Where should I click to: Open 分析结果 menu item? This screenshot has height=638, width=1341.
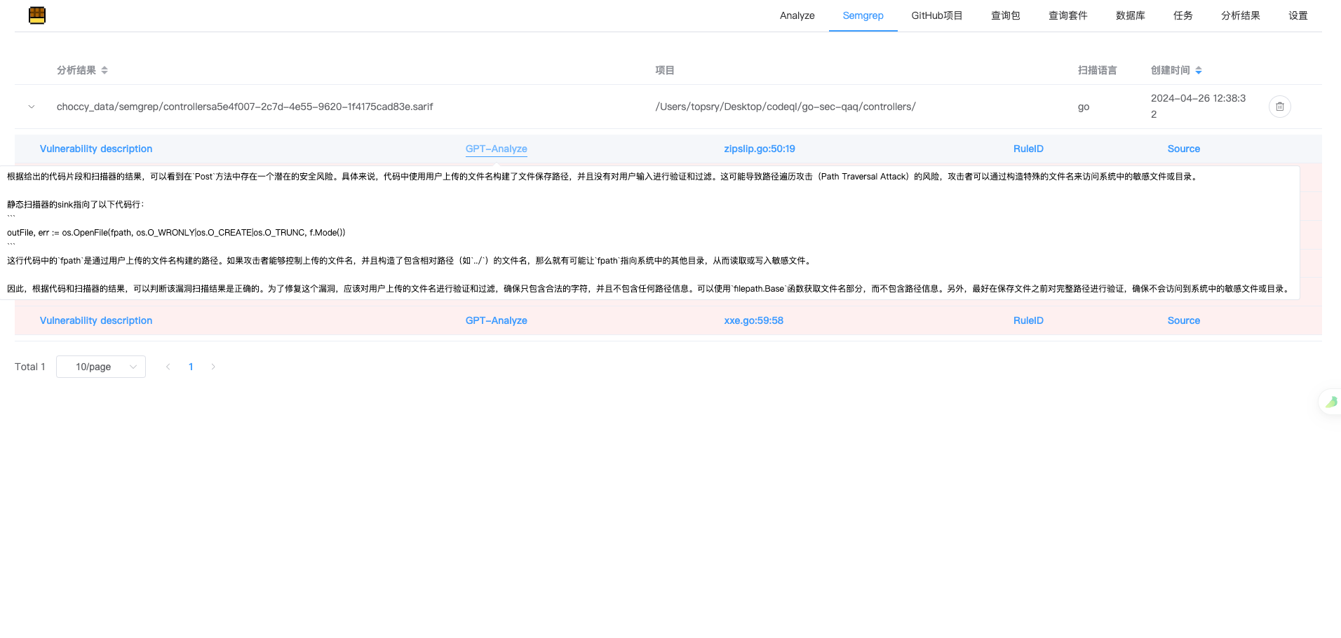(x=1241, y=15)
